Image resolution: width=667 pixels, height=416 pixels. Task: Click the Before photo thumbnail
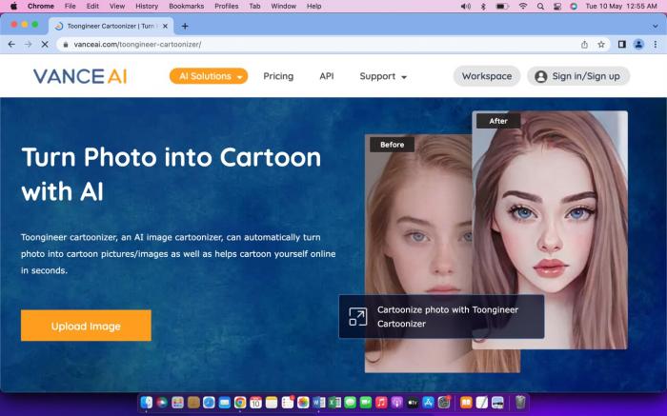tap(418, 255)
